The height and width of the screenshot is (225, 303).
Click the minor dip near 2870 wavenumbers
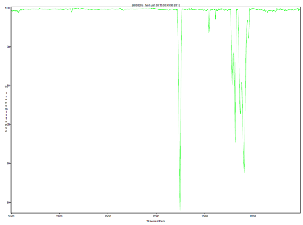coord(72,11)
